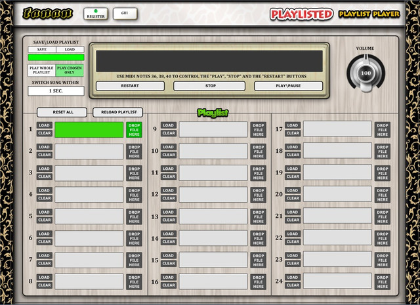Load a file into slot 16
The image size is (420, 305).
(169, 277)
